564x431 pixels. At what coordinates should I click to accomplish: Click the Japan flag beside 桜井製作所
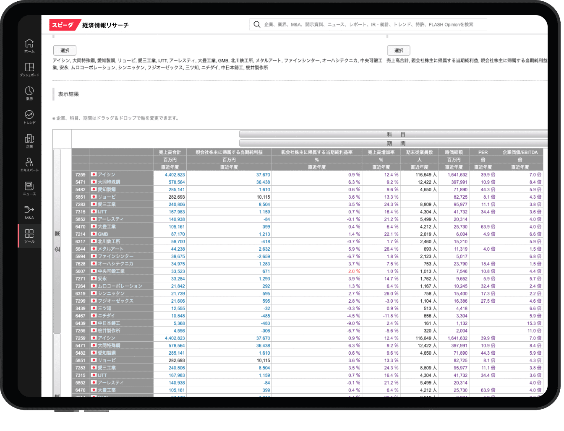[x=94, y=331]
